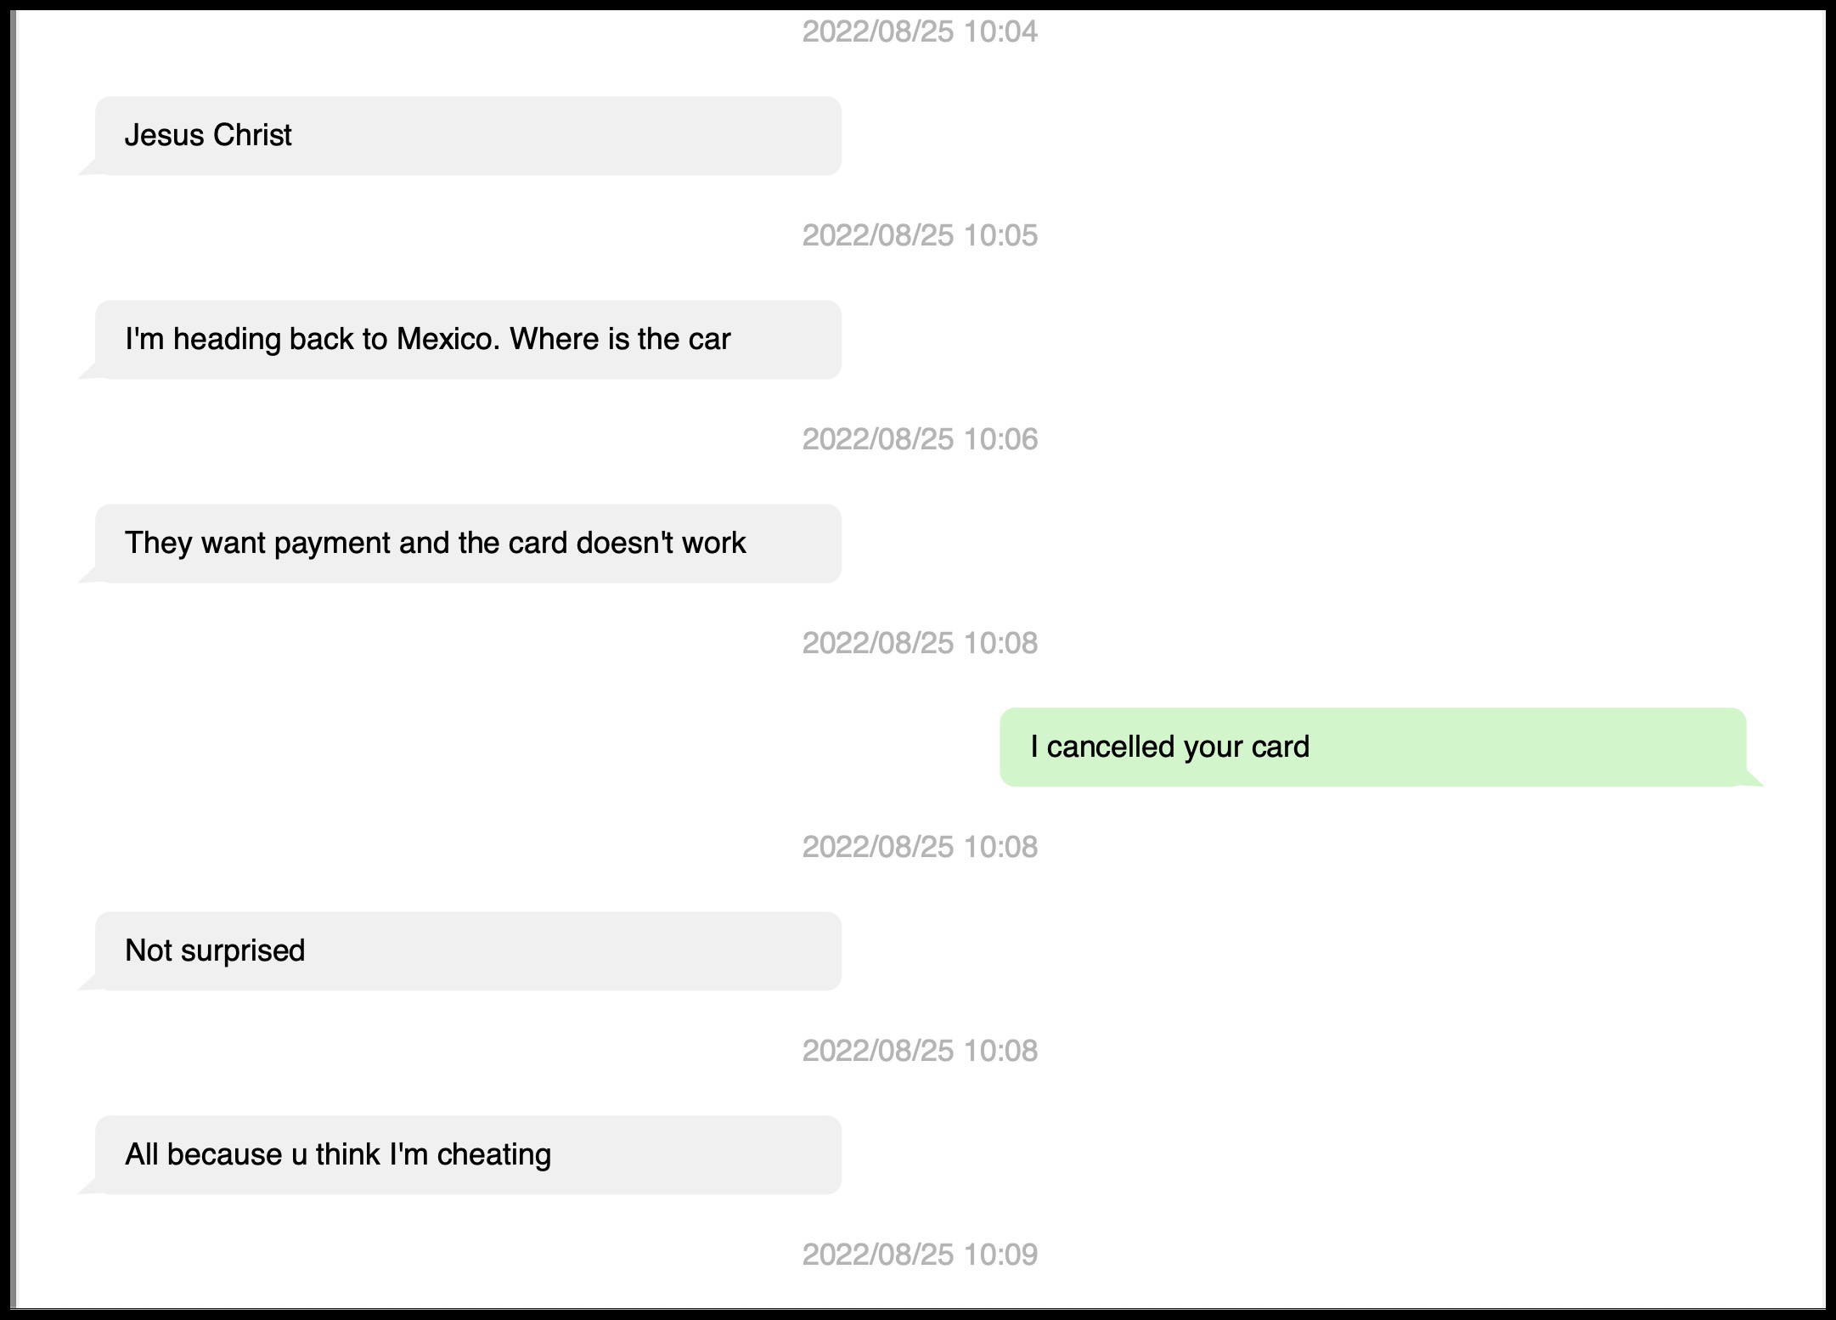
Task: Click the 'I'm heading back to Mexico' message
Action: 467,340
